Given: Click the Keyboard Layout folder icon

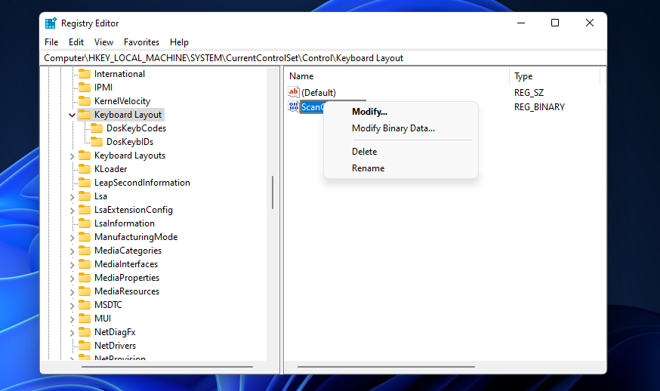Looking at the screenshot, I should 85,115.
